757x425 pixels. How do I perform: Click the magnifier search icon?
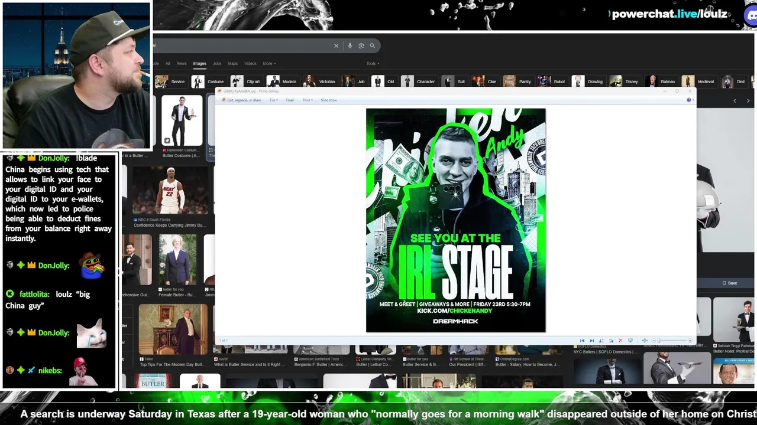[x=372, y=45]
